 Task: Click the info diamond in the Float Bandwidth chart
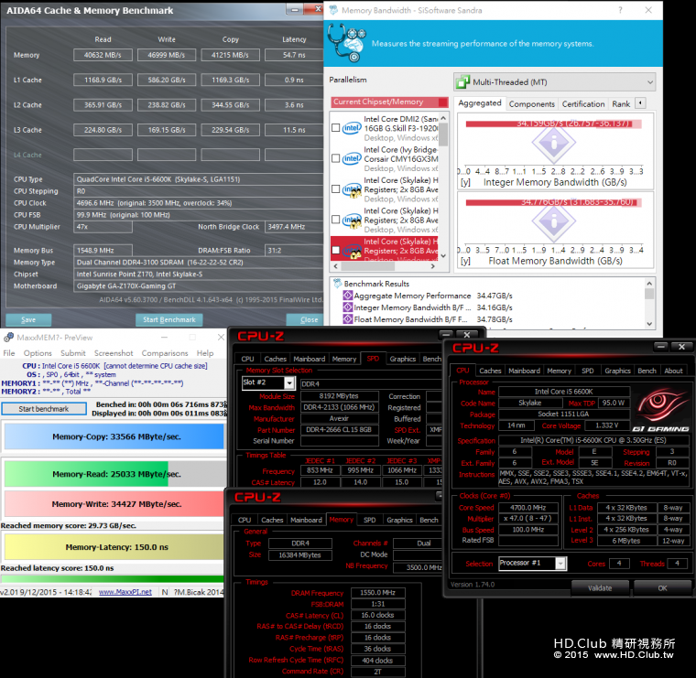point(553,221)
